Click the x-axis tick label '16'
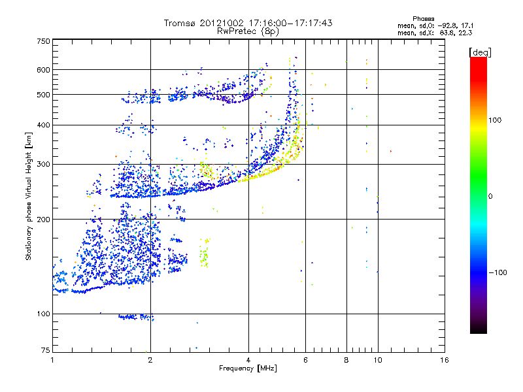Image resolution: width=523 pixels, height=392 pixels. 445,360
